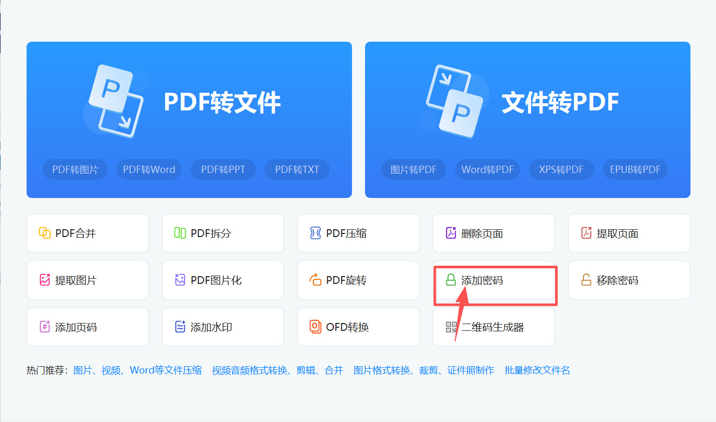
Task: Click the 二维码生成器 QR icon
Action: point(451,327)
